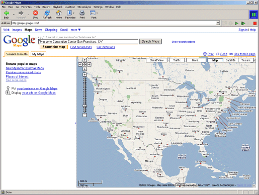Click the Sign in link
The width and height of the screenshot is (259, 195).
pos(243,30)
